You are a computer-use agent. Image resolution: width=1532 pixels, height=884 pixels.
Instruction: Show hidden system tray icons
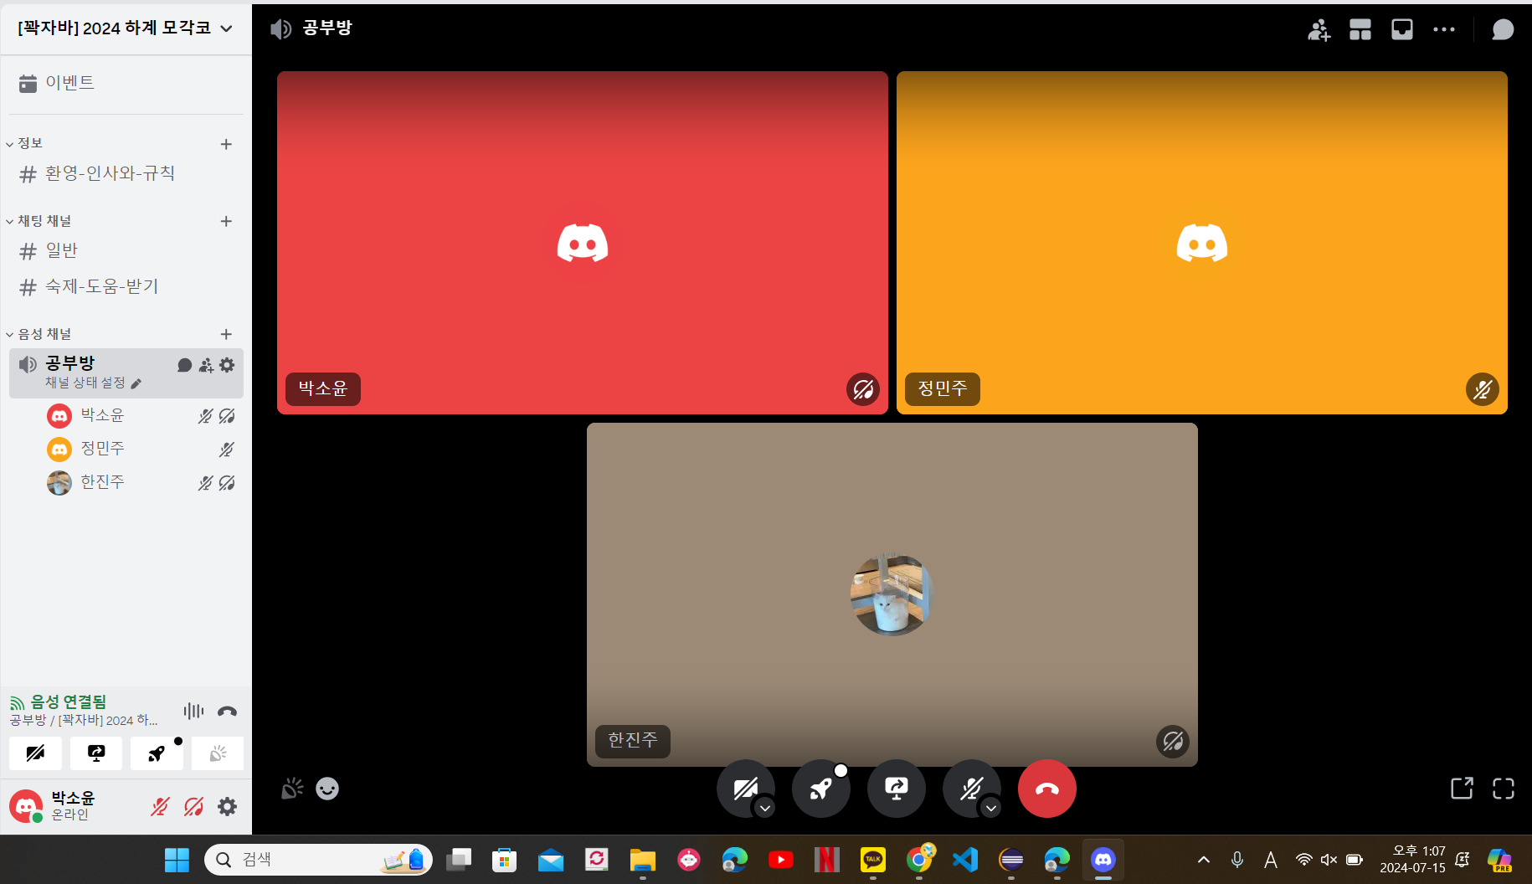[x=1204, y=860]
